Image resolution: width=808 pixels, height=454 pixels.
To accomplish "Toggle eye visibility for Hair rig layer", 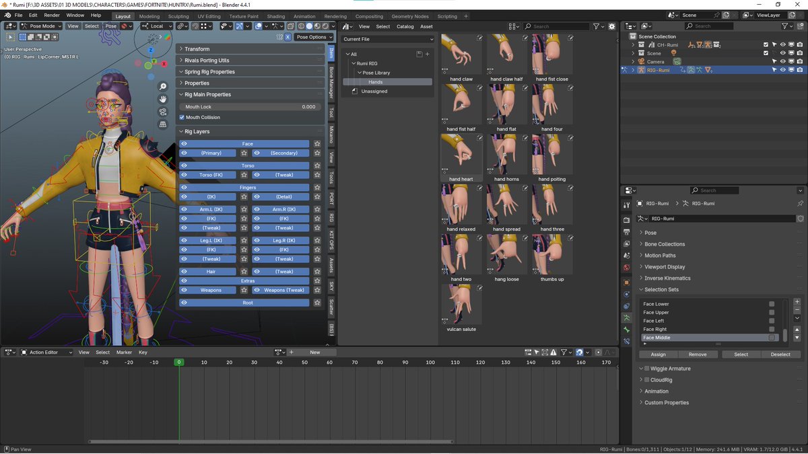I will click(184, 272).
